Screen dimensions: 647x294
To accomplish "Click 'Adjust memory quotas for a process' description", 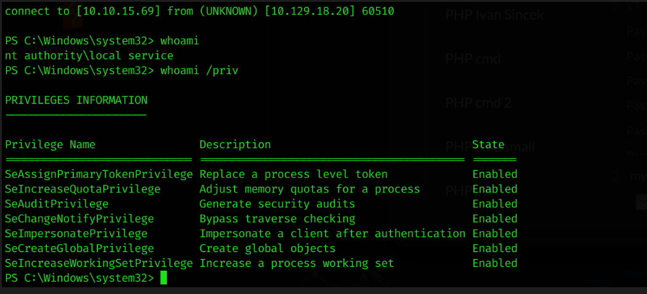I will 310,189.
